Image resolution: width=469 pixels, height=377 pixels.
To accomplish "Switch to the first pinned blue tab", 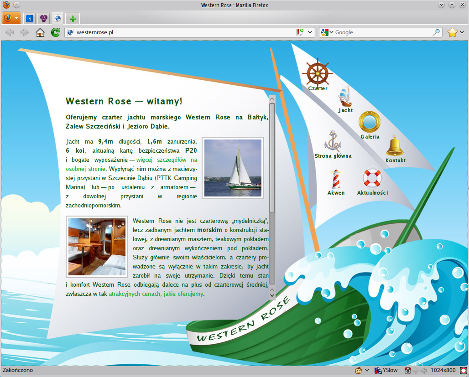I will pos(29,19).
